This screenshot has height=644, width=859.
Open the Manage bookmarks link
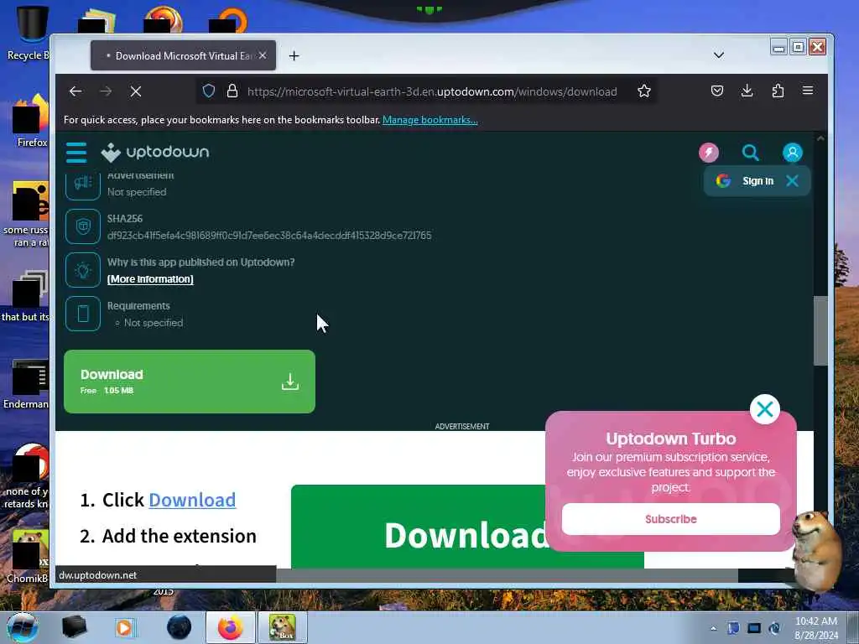[430, 120]
